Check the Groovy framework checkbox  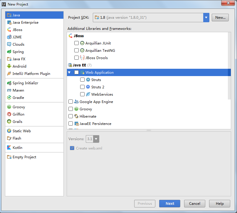[70, 109]
